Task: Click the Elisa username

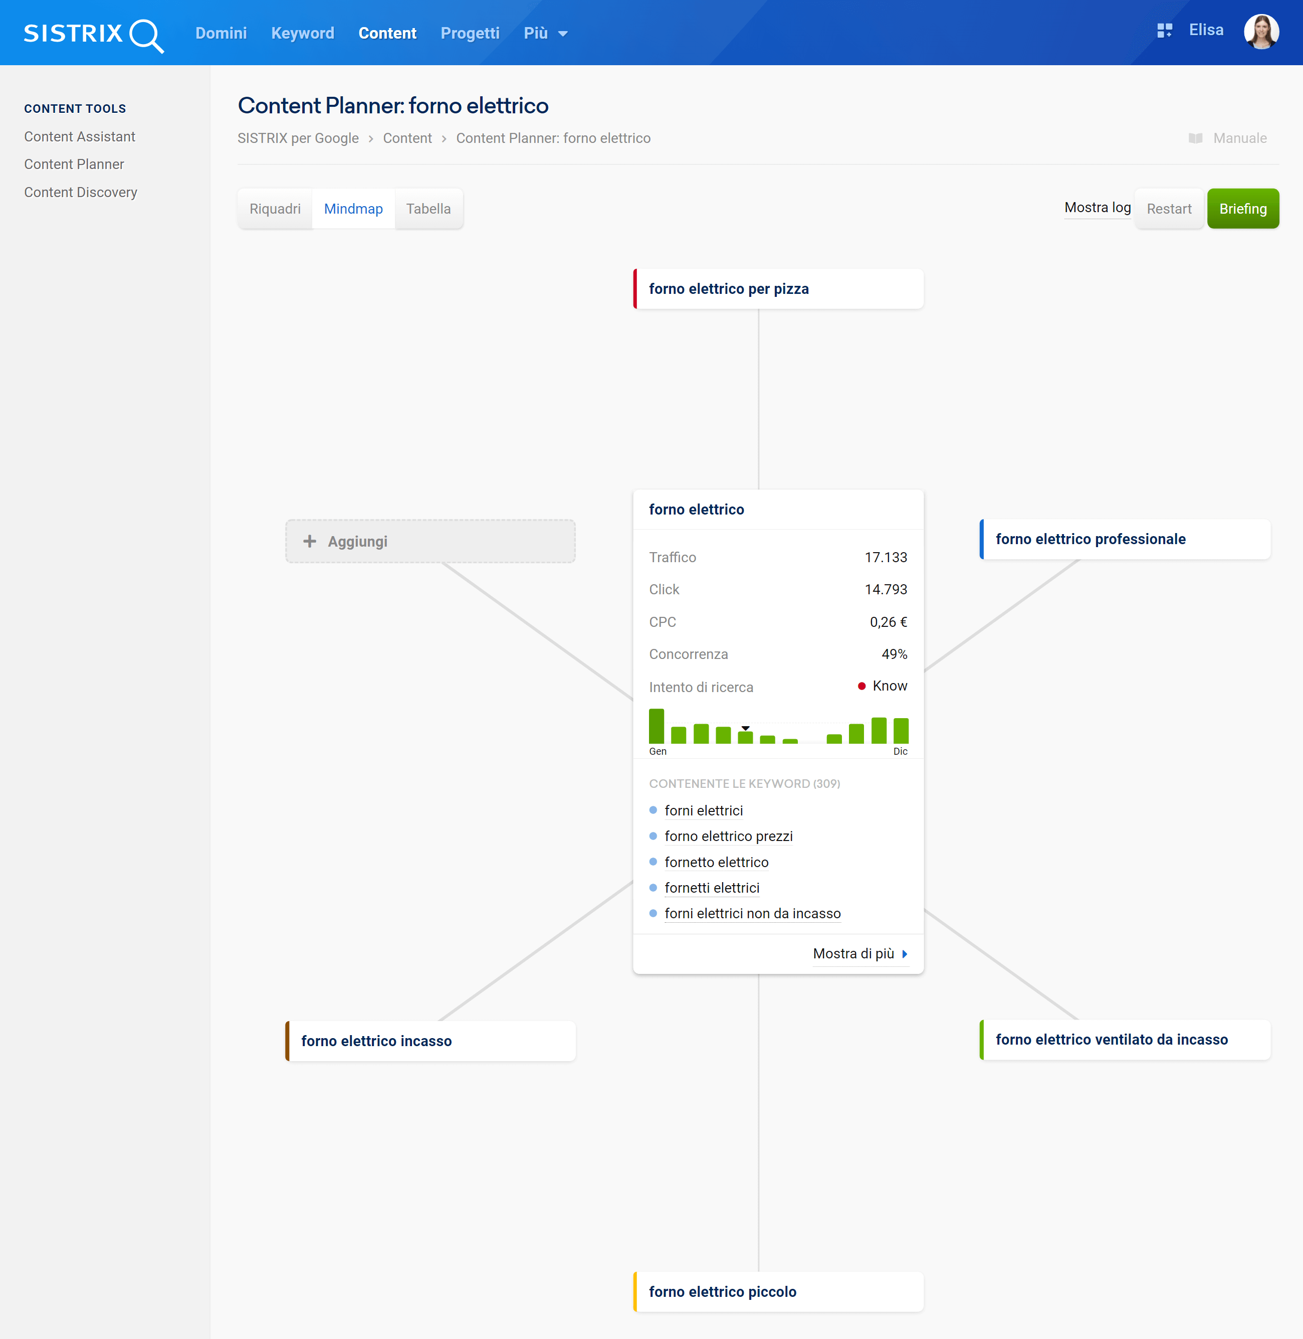Action: tap(1206, 30)
